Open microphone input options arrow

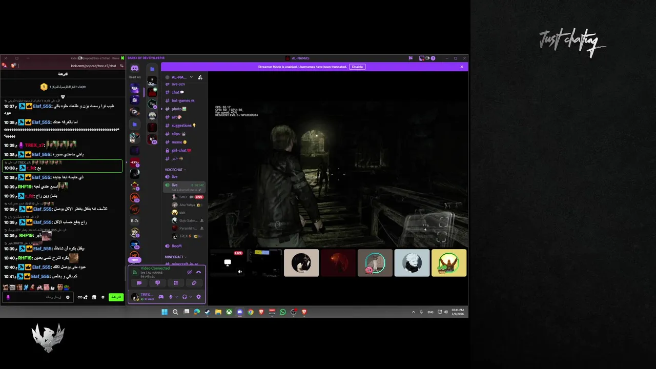pyautogui.click(x=177, y=297)
